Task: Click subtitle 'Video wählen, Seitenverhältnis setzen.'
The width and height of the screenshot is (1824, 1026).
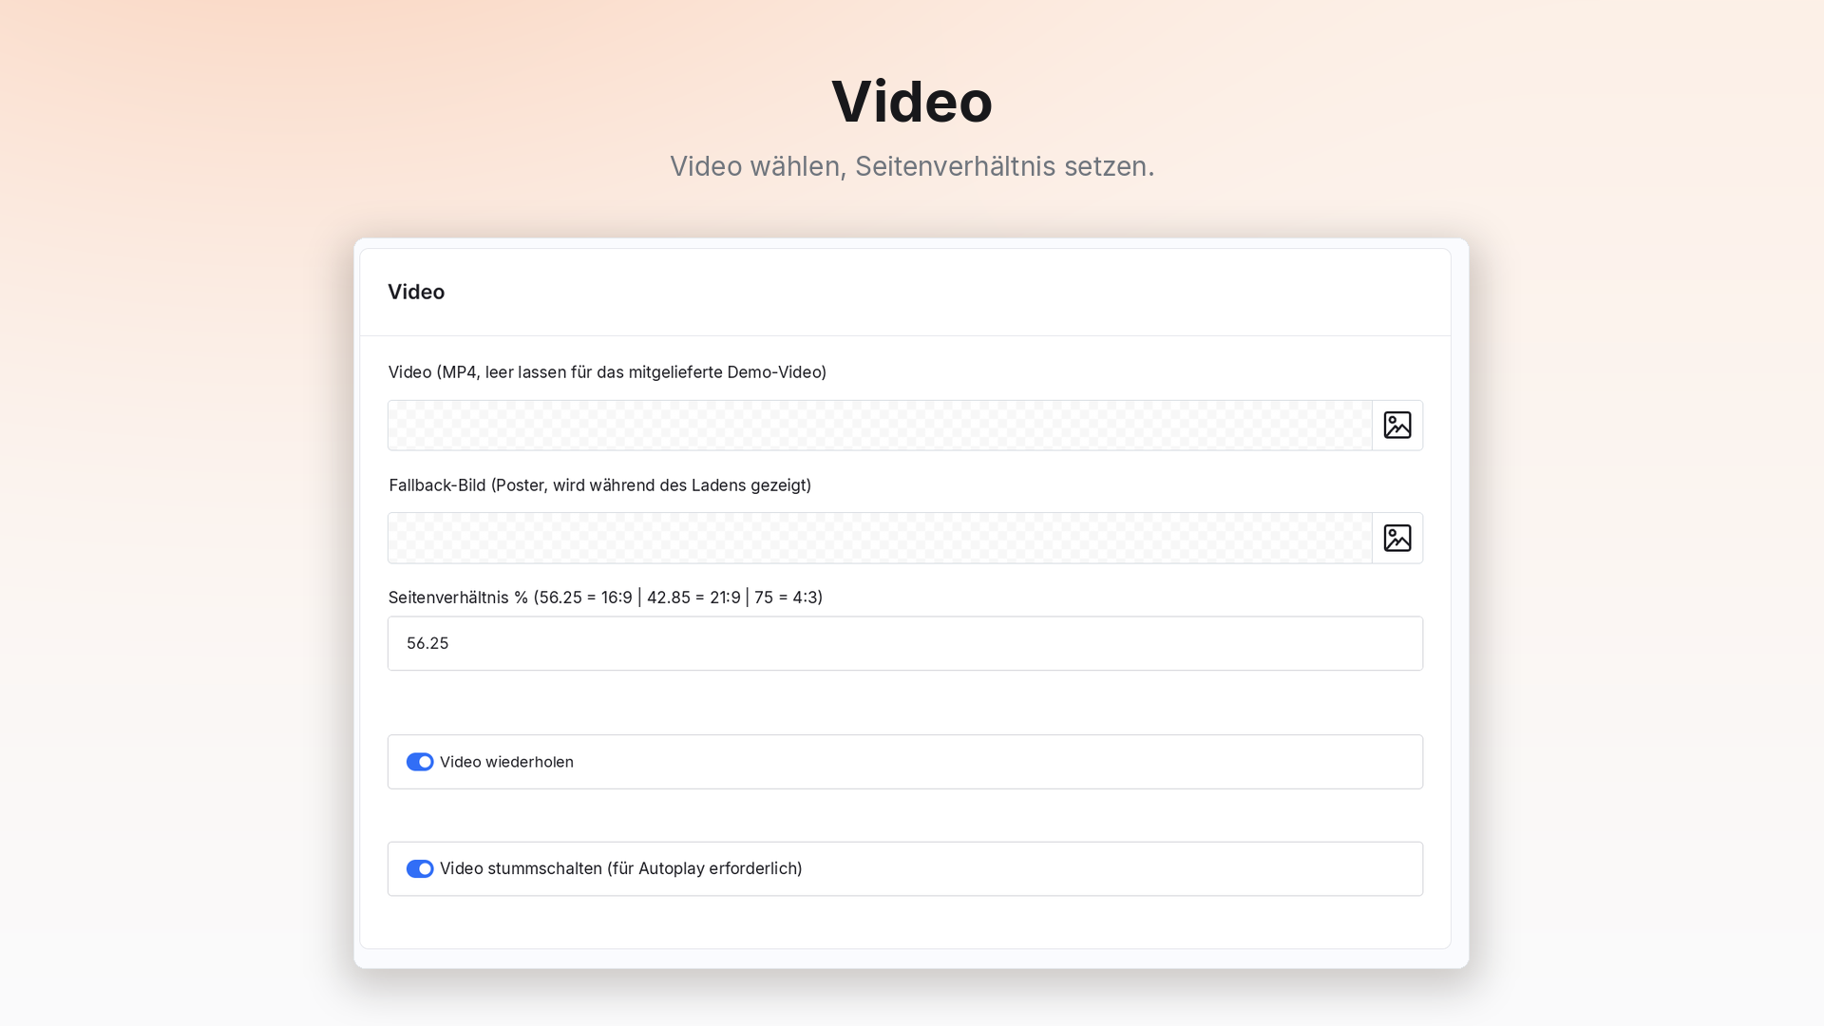Action: click(912, 166)
